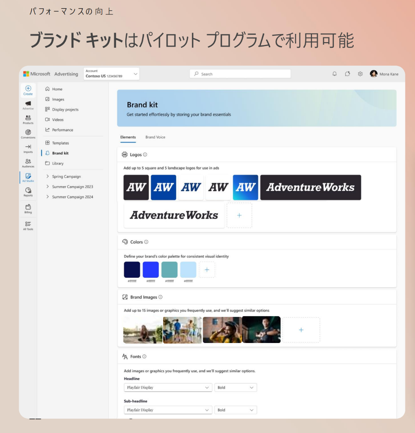This screenshot has height=433, width=415.
Task: Select the white AW logo with blue letters
Action: point(191,187)
